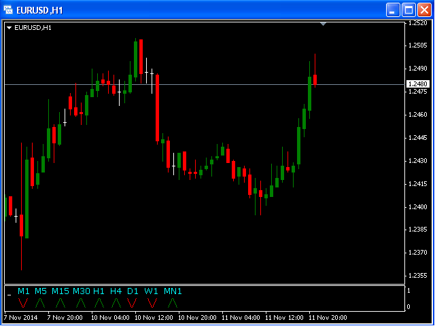This screenshot has height=326, width=435.
Task: Click the 1.2355 price scale label
Action: point(418,276)
